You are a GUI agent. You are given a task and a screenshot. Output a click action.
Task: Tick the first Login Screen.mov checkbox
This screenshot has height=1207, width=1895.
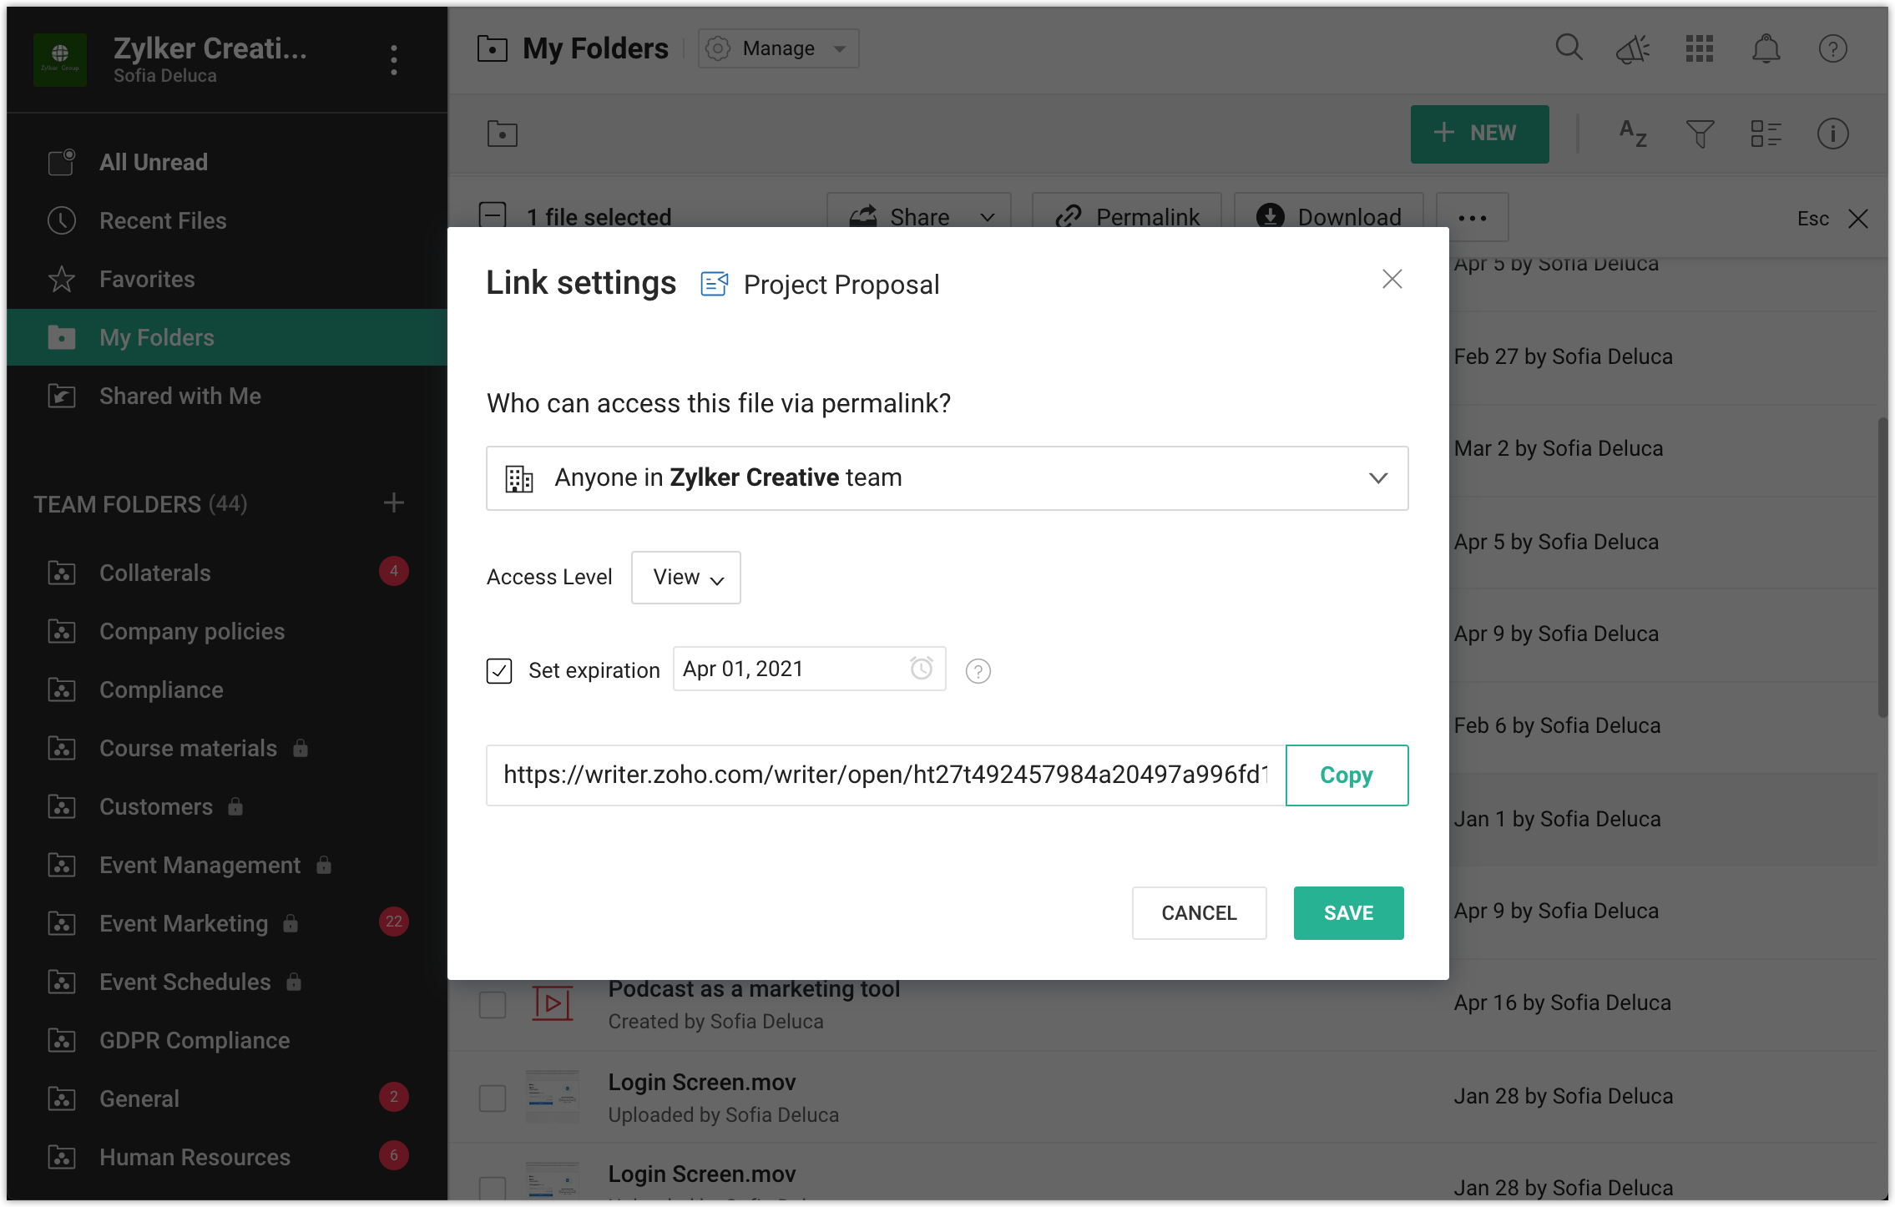click(493, 1098)
